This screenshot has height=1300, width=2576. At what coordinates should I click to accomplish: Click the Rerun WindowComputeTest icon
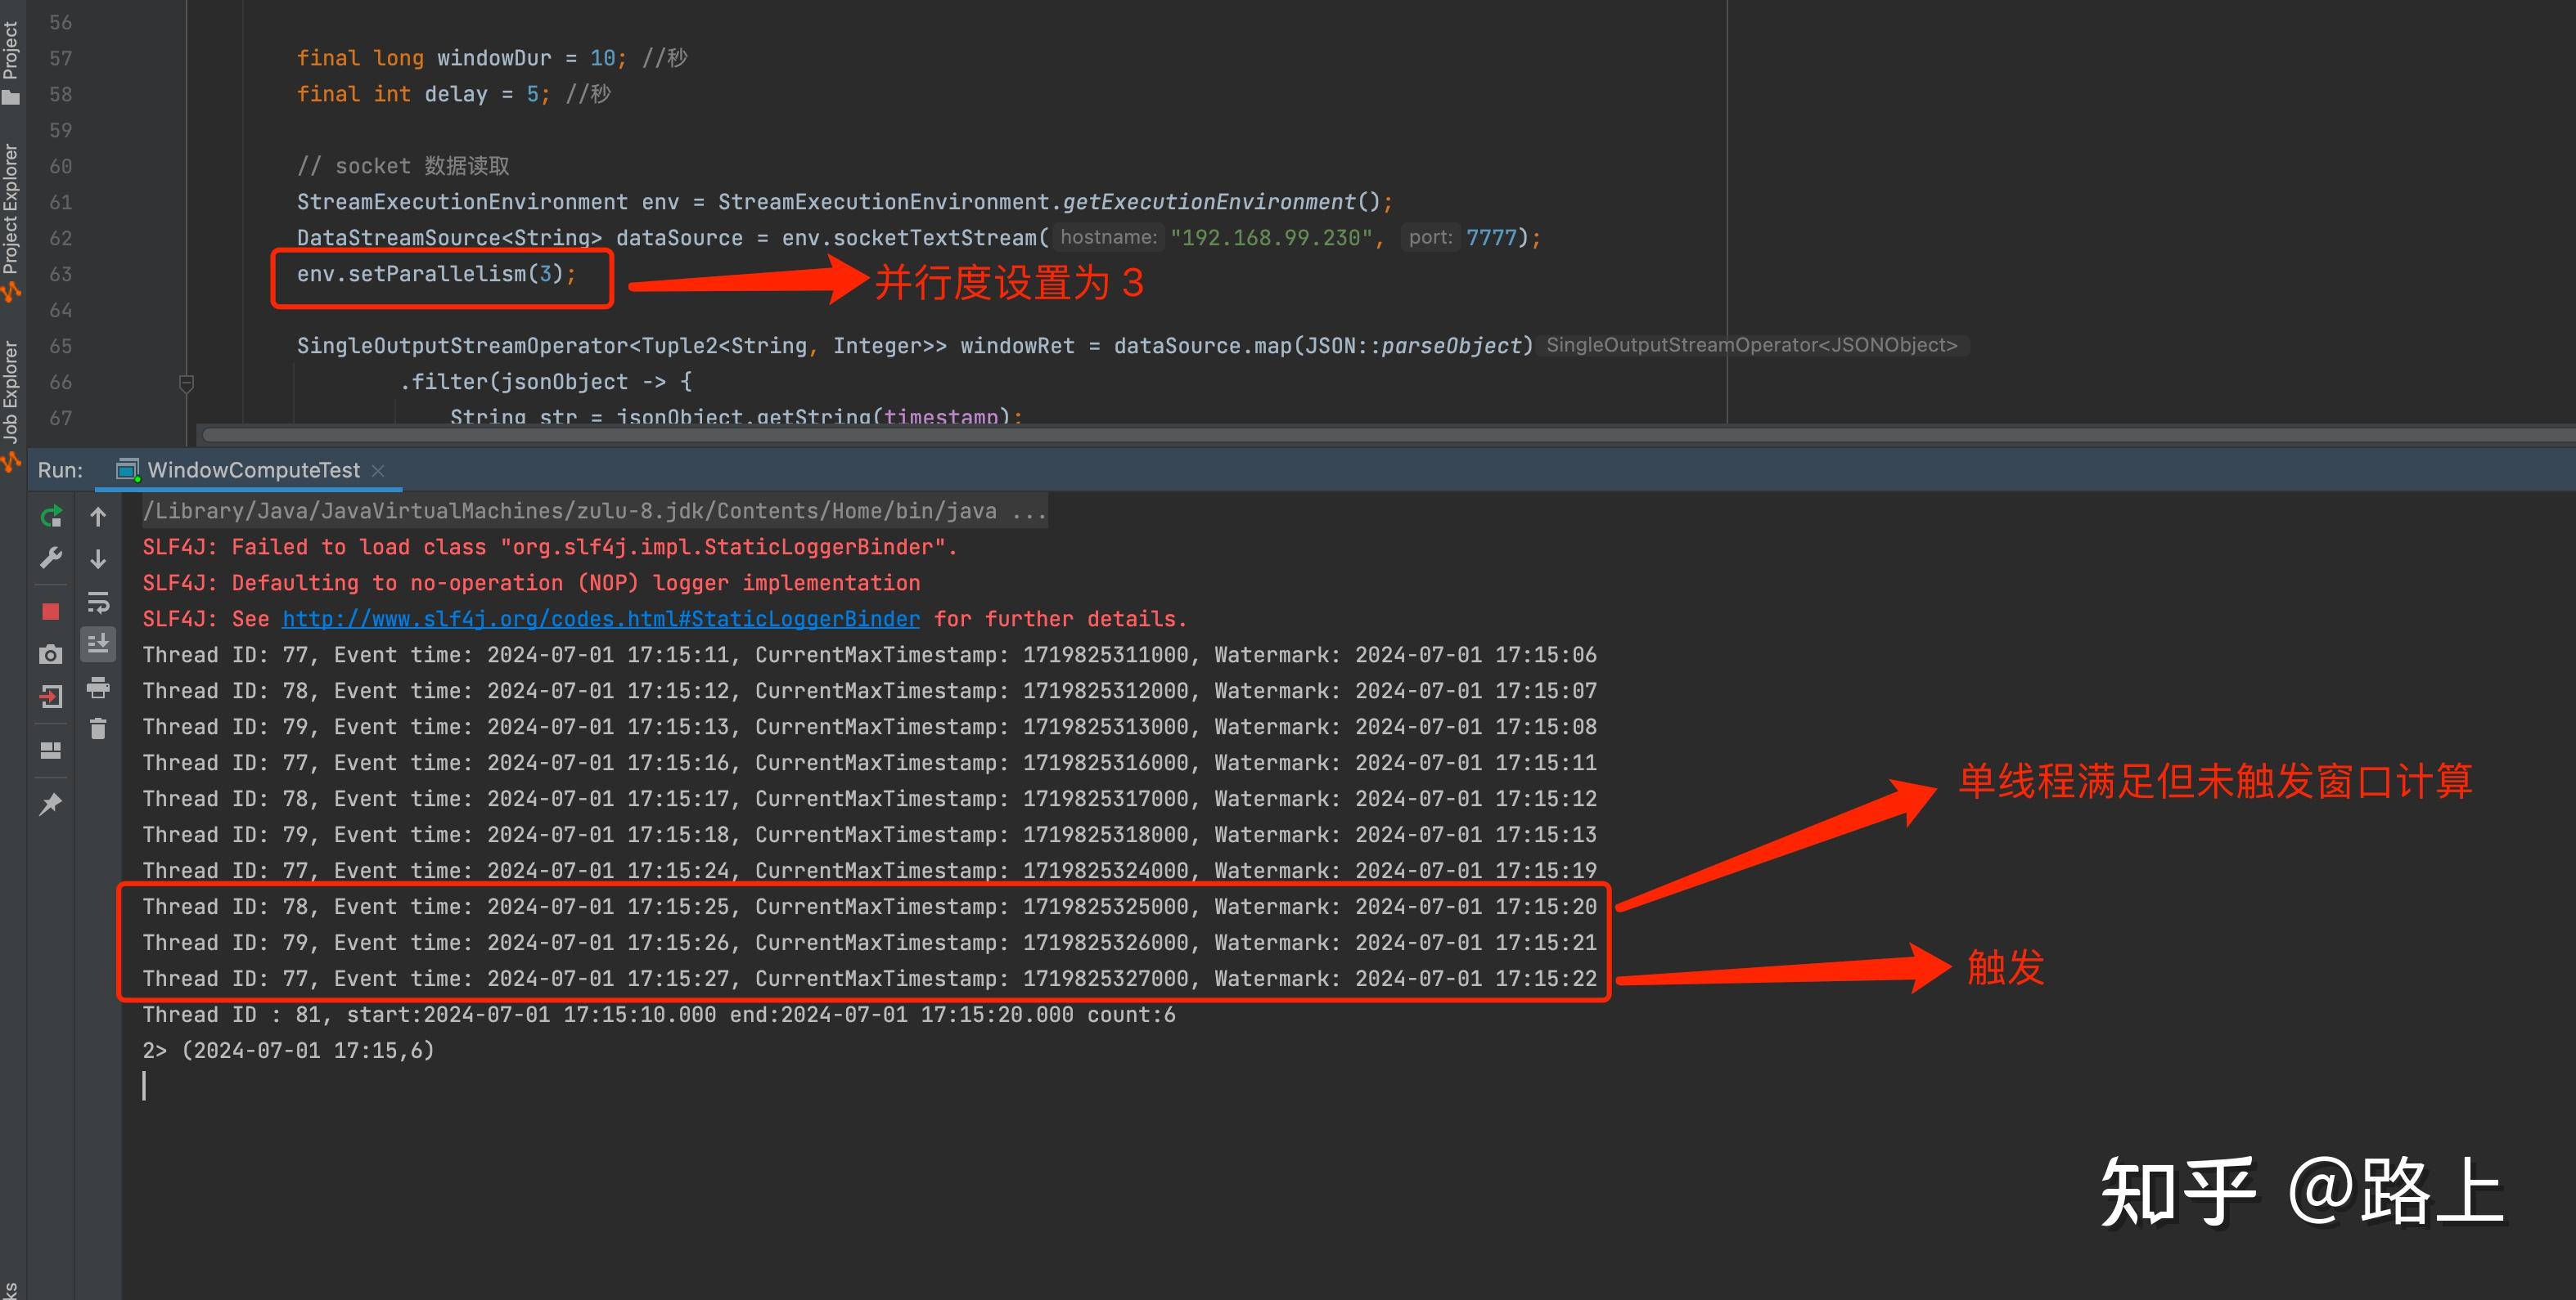tap(51, 517)
